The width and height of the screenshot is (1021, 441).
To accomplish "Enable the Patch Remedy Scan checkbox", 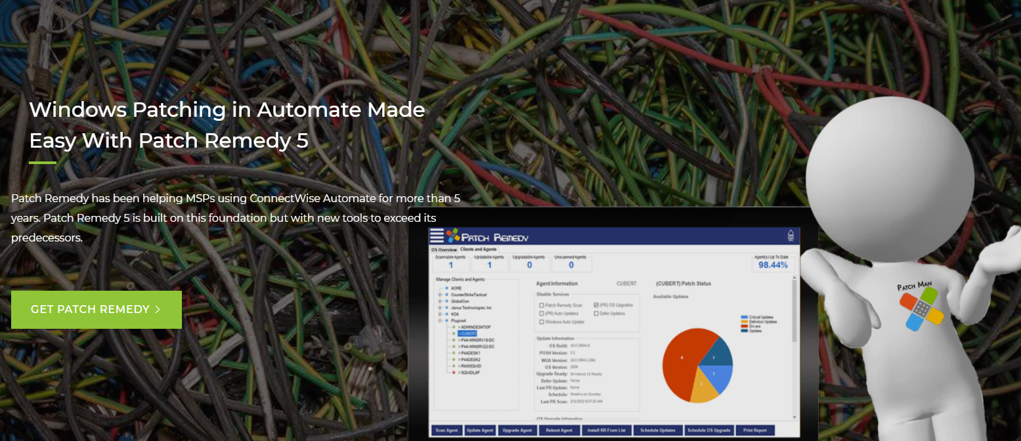I will [x=541, y=305].
